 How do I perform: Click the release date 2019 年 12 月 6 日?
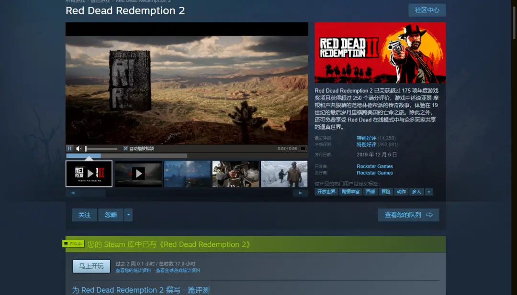[377, 154]
